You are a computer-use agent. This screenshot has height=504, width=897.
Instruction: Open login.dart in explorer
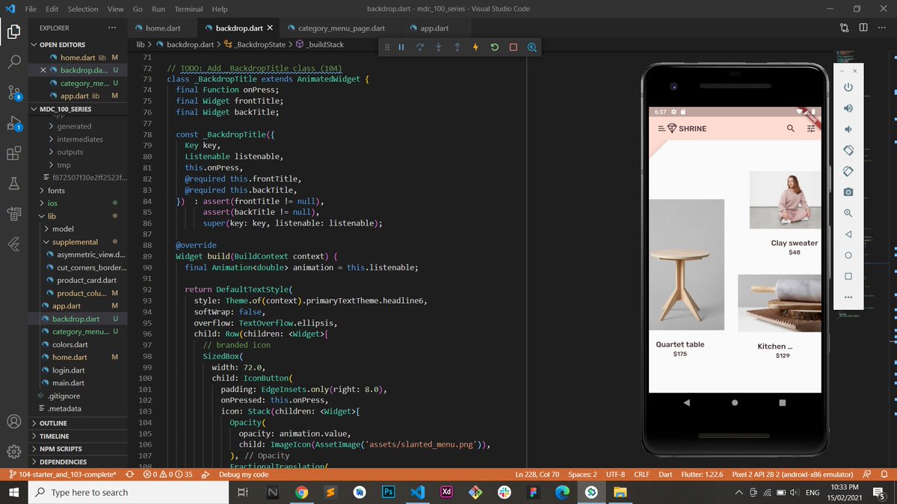pos(68,370)
